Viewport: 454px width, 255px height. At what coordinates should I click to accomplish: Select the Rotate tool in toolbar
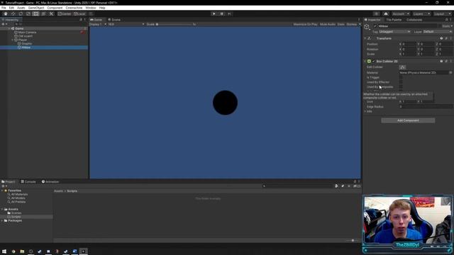[21, 13]
